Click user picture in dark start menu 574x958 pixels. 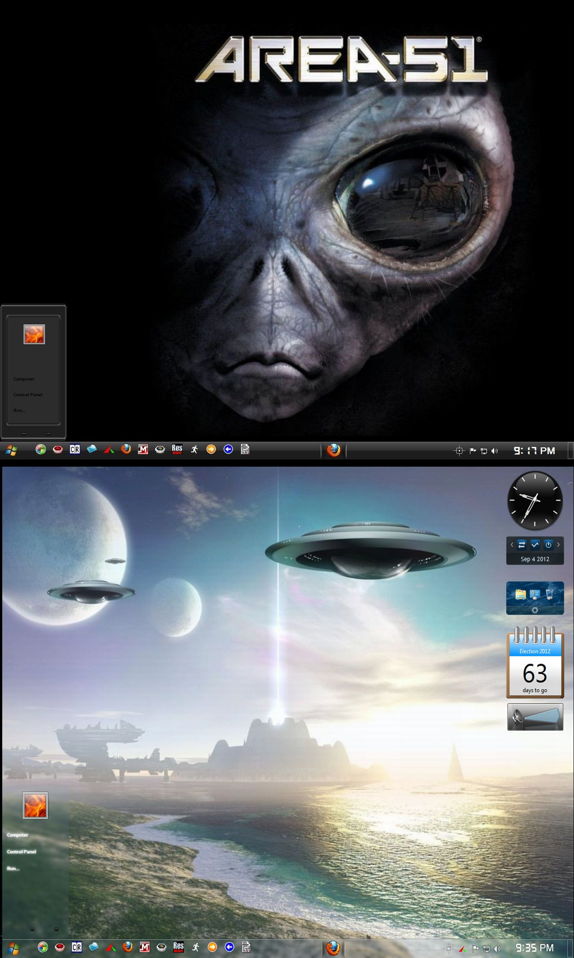point(34,334)
